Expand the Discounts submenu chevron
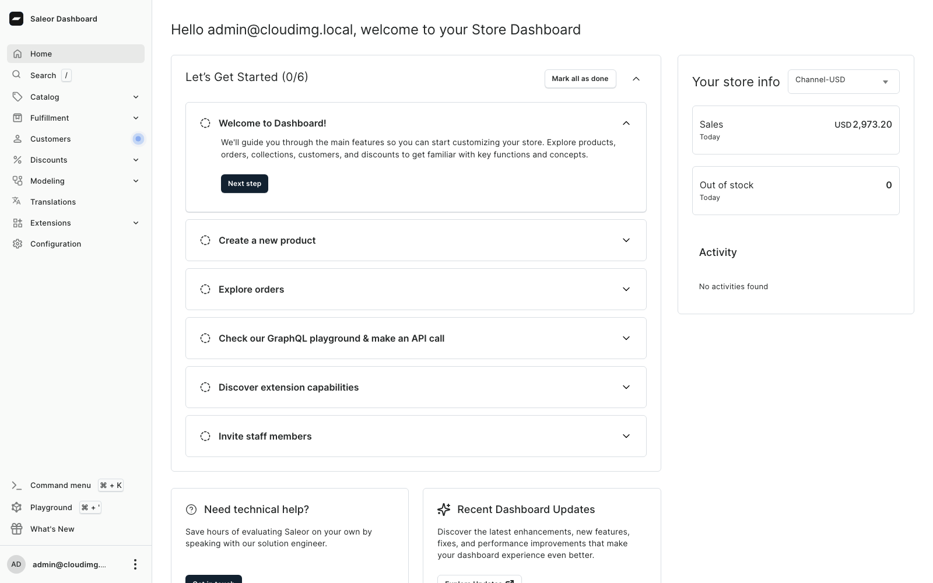Screen dimensions: 933x583 point(136,160)
